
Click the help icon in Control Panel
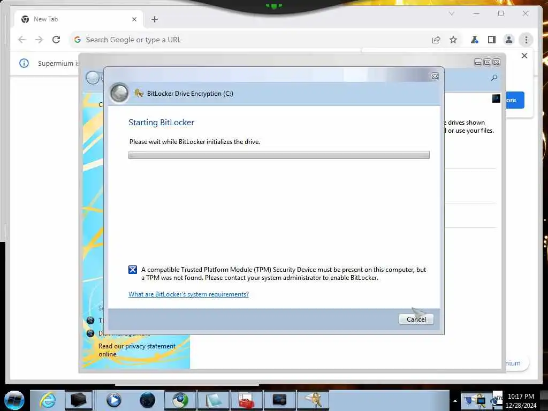[496, 98]
